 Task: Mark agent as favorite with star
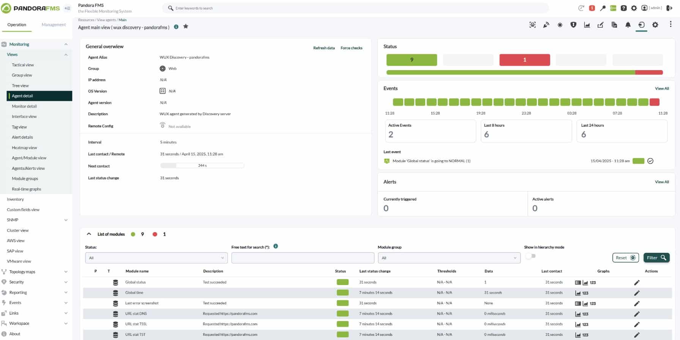point(186,27)
